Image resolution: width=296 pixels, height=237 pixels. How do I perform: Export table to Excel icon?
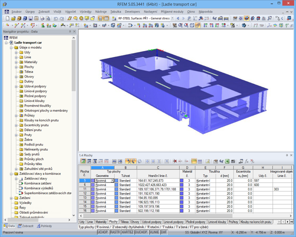coord(227,161)
